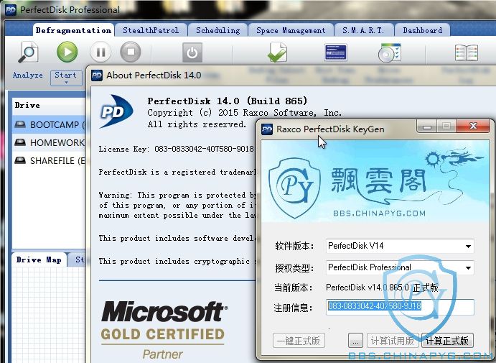Switch to the Defragmentation tab
The image size is (496, 363).
pyautogui.click(x=73, y=30)
